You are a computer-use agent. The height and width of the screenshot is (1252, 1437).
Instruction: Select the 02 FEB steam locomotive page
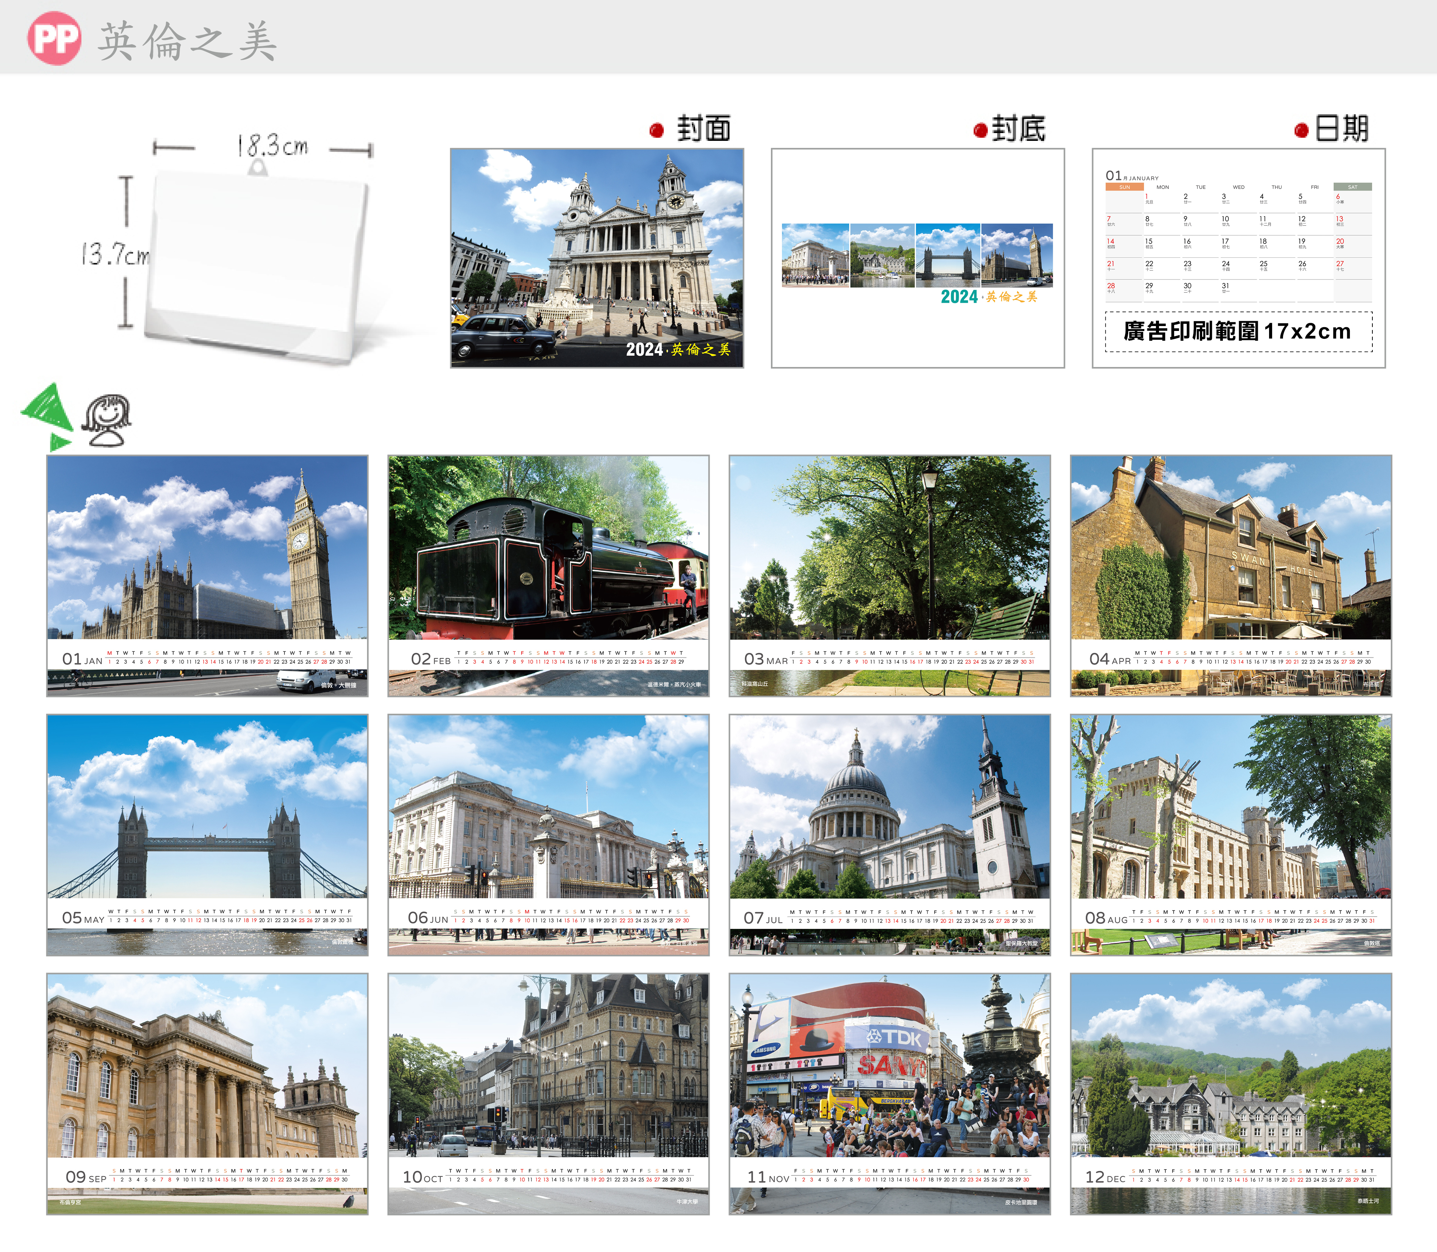tap(548, 575)
